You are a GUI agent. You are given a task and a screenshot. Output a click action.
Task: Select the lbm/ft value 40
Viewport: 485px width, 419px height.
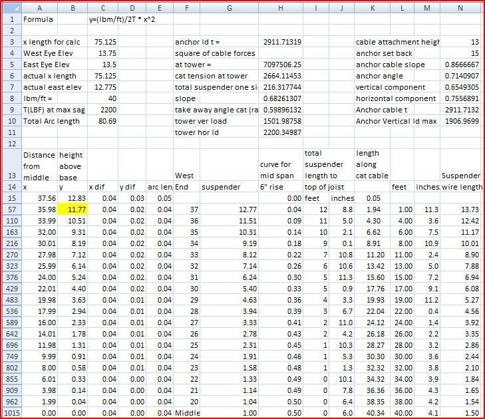[x=102, y=98]
